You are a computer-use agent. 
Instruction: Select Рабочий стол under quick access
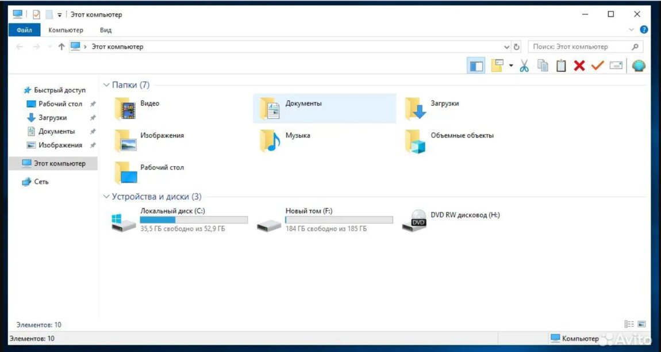[x=60, y=104]
